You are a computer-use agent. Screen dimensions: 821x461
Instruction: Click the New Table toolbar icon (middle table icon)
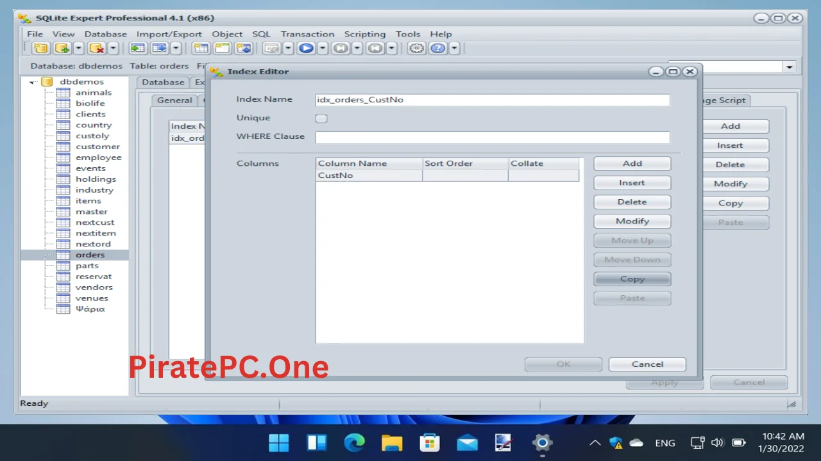click(222, 48)
